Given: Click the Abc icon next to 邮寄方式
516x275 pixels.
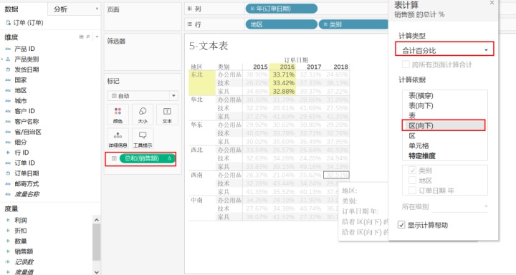Looking at the screenshot, I should click(x=8, y=184).
